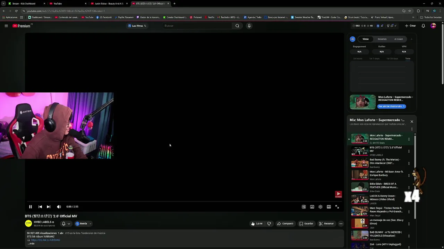Click Compartir button
This screenshot has height=249, width=444.
285,224
